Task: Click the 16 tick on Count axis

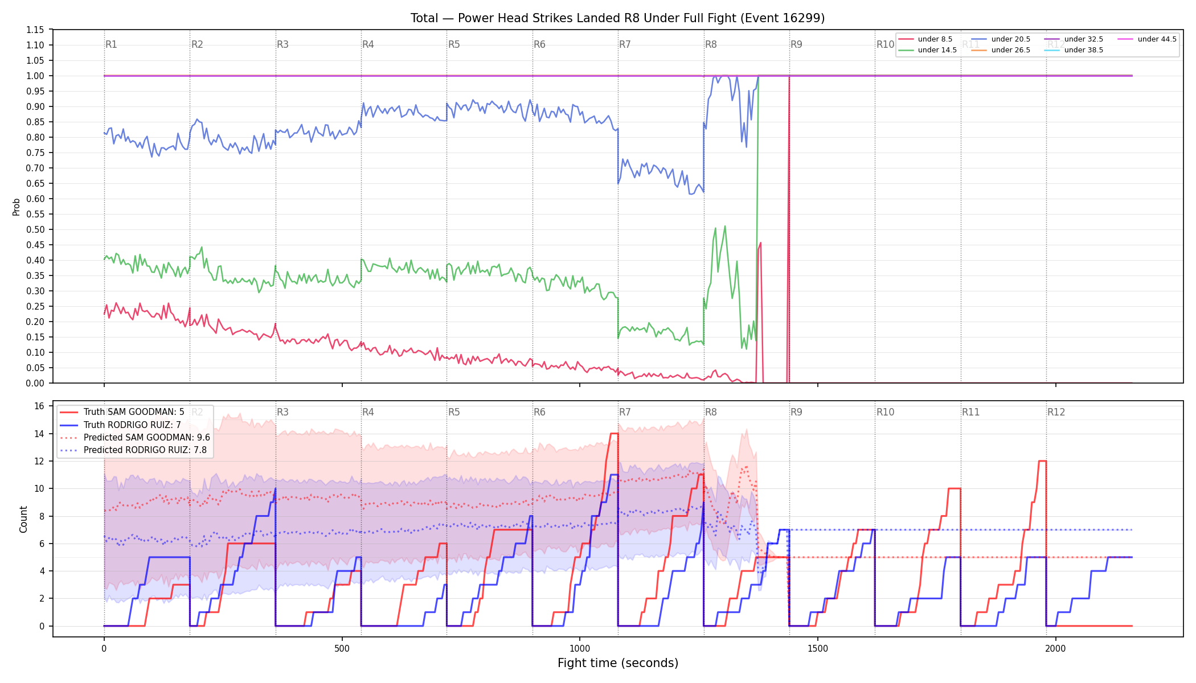Action: click(x=39, y=406)
